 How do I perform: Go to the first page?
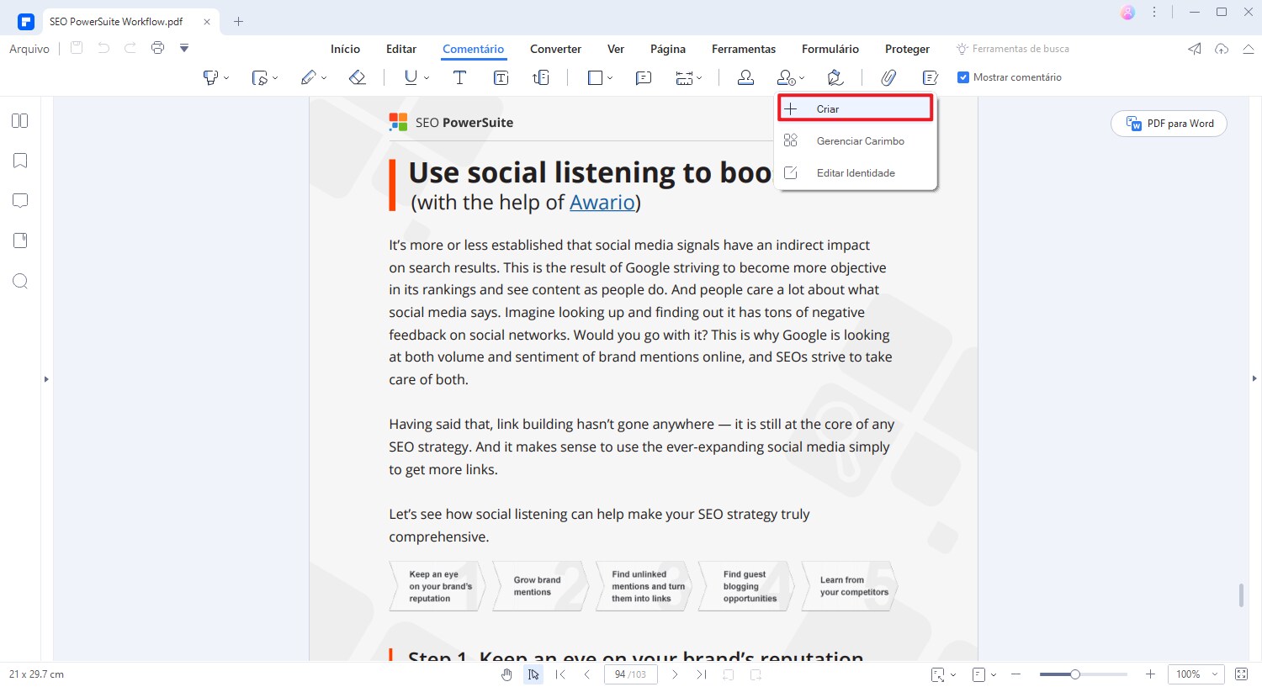pos(561,674)
